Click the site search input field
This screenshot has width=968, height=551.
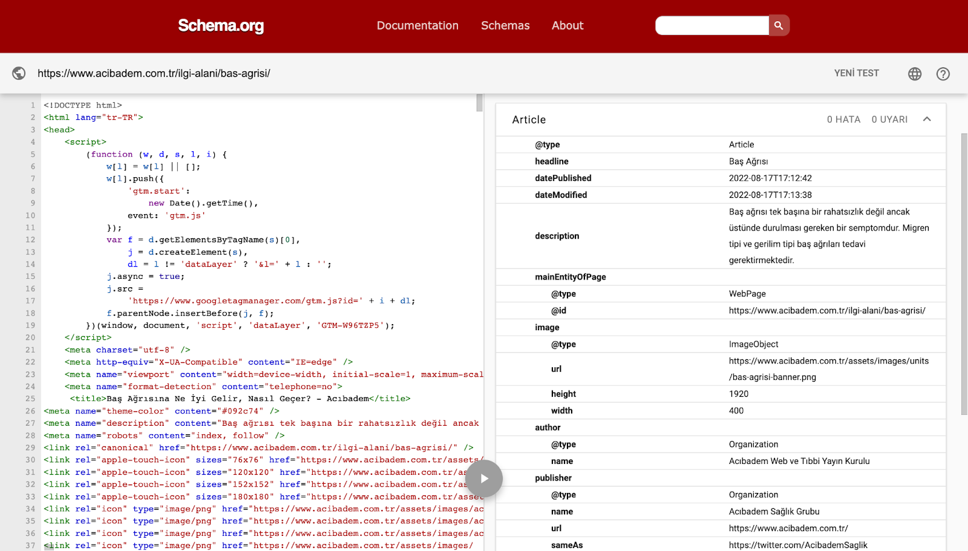coord(712,25)
